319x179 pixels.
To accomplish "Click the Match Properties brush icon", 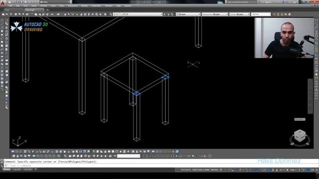I will click(47, 14).
